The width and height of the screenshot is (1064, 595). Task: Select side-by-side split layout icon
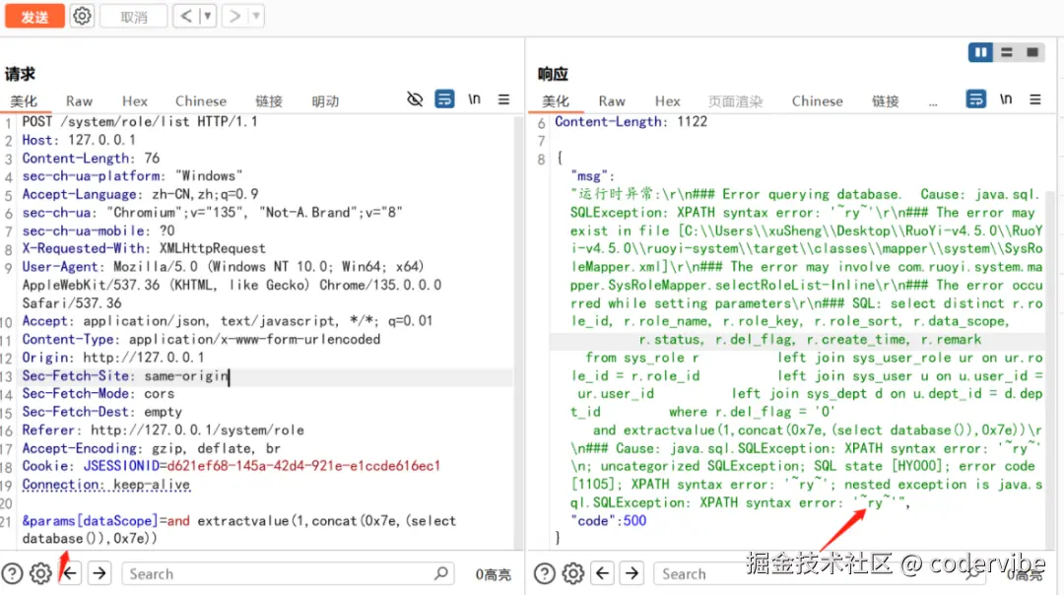coord(980,52)
